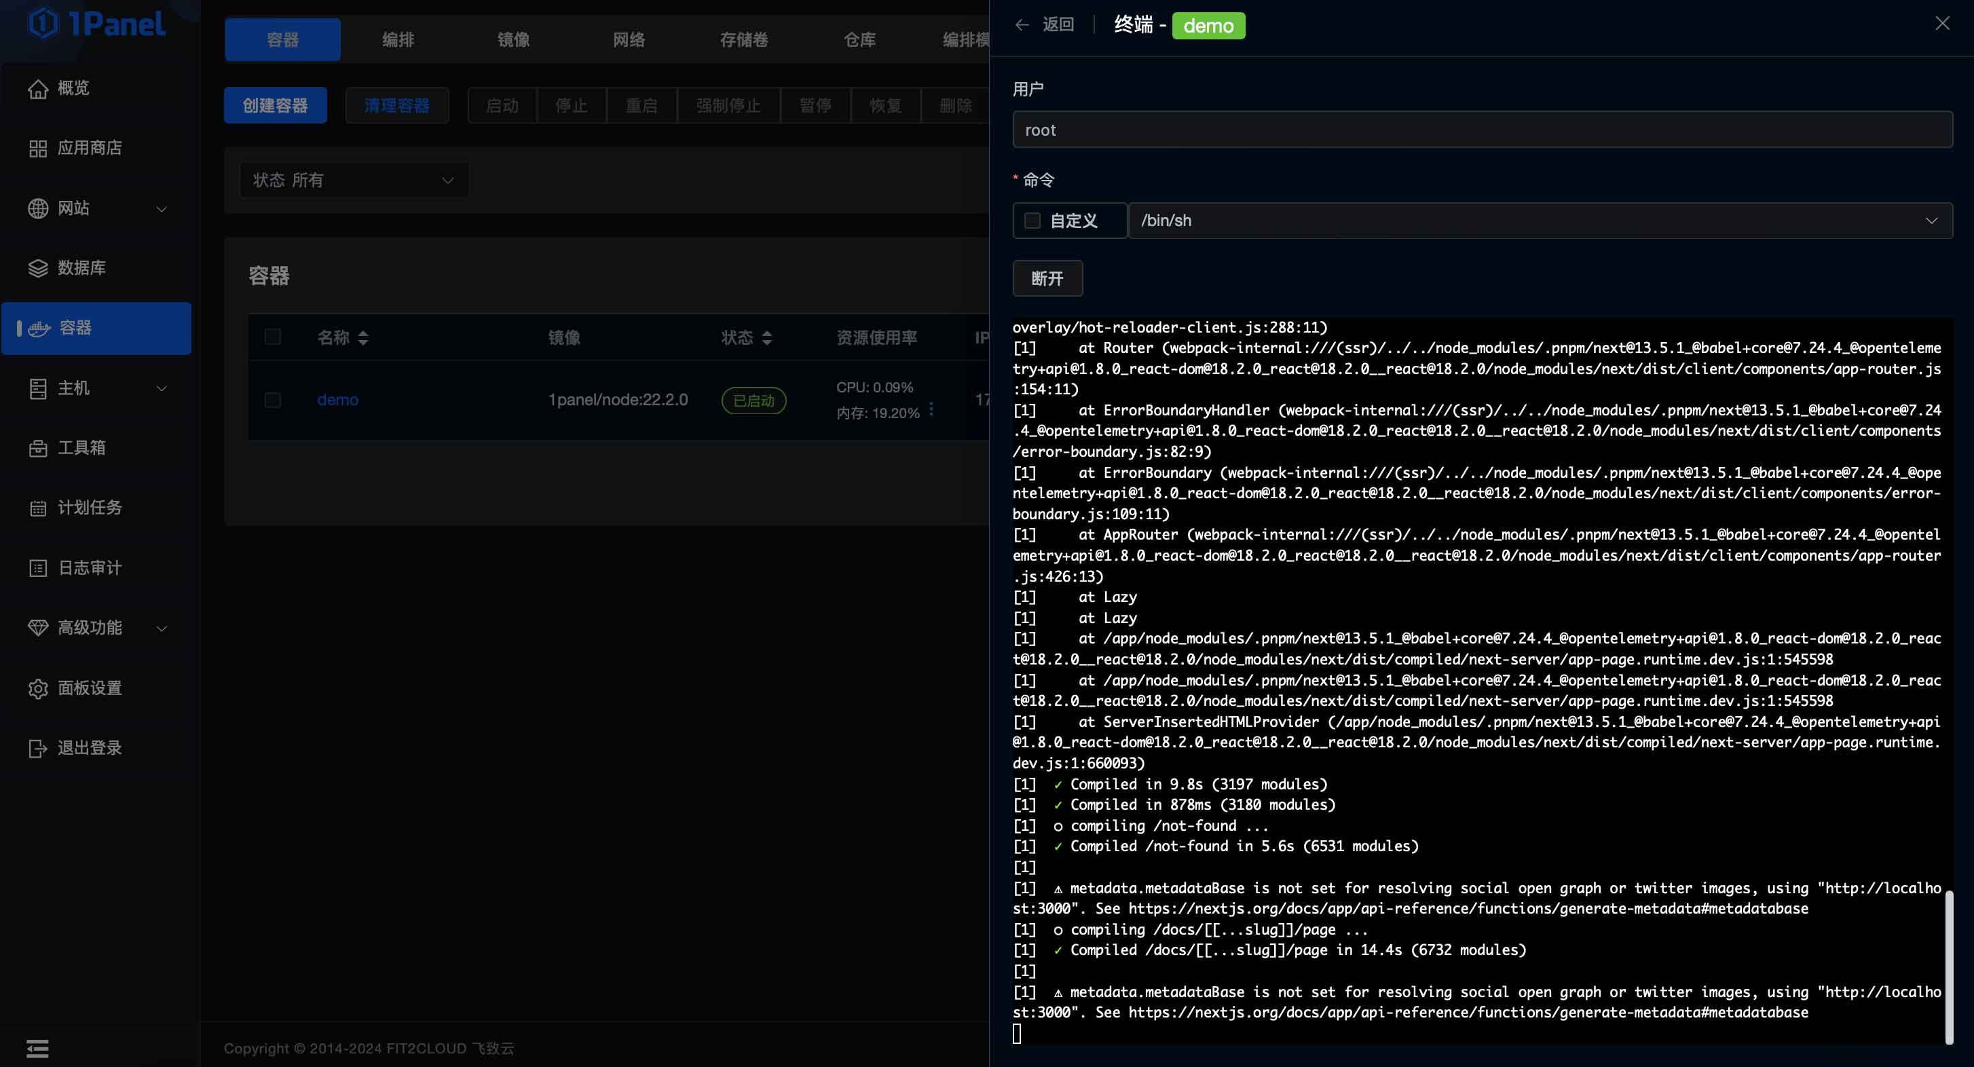
Task: Open the demo container link
Action: (x=338, y=400)
